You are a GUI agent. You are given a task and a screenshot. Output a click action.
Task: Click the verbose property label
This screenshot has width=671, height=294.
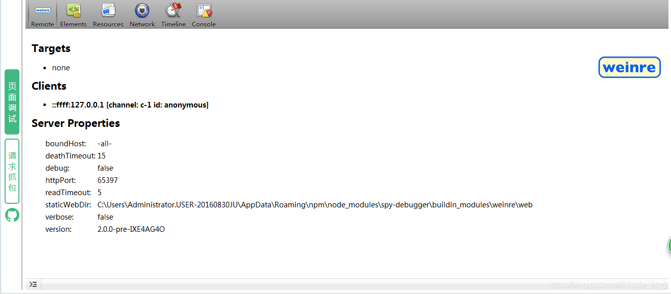pyautogui.click(x=59, y=217)
